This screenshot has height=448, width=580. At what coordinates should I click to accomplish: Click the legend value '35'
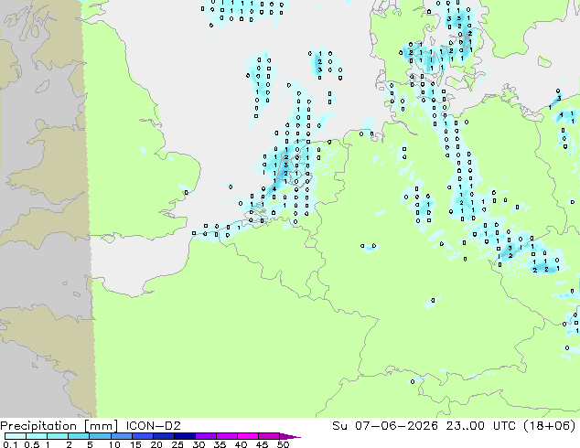point(220,444)
